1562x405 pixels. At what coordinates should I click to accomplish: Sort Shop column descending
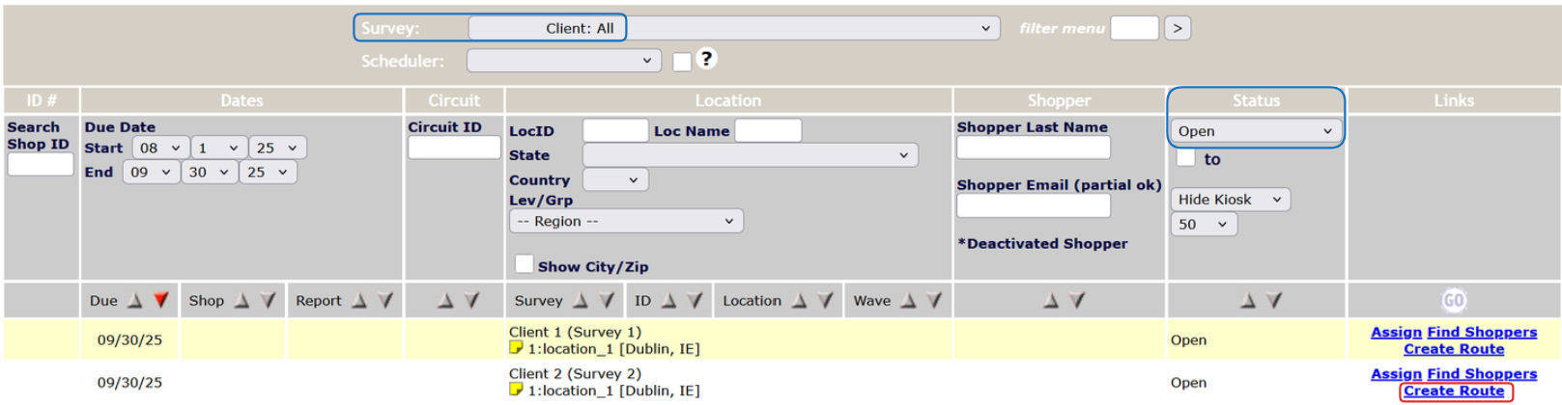(x=268, y=301)
